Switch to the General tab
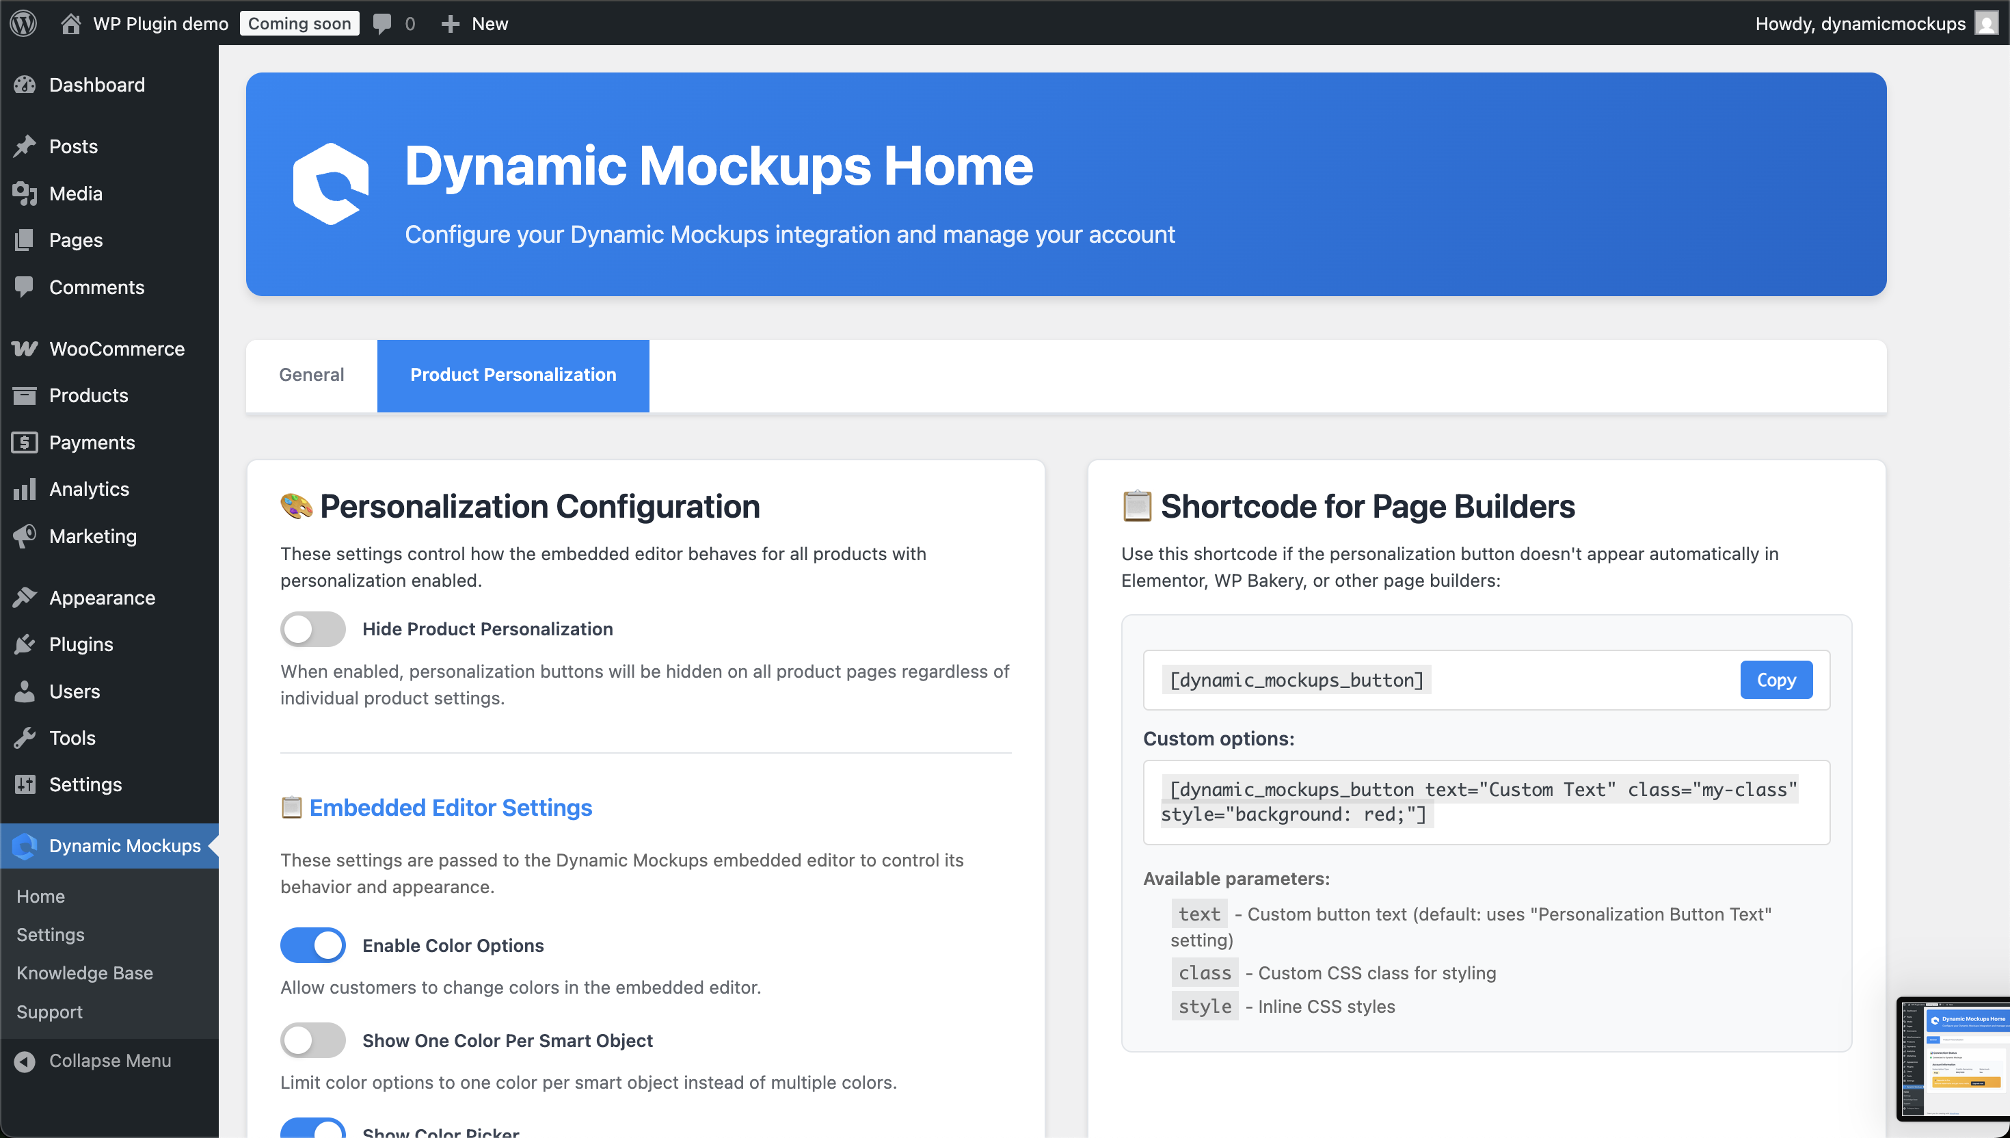 click(x=311, y=375)
